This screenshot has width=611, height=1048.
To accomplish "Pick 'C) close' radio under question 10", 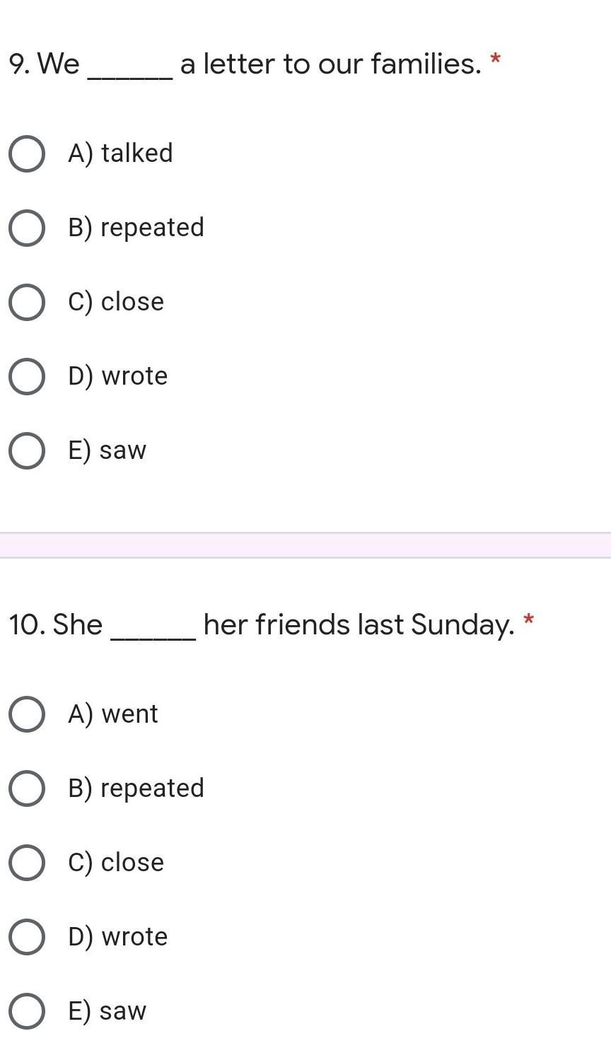I will 27,863.
